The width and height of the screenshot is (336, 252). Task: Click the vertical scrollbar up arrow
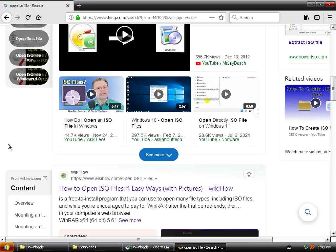333,27
